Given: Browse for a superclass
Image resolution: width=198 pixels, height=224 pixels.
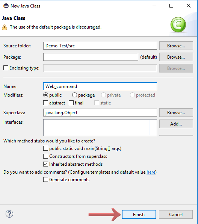Looking at the screenshot, I should click(176, 113).
